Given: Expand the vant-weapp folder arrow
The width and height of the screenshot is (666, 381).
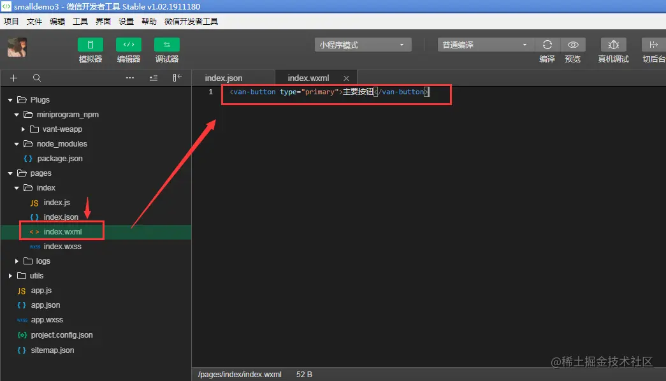Looking at the screenshot, I should (x=23, y=129).
